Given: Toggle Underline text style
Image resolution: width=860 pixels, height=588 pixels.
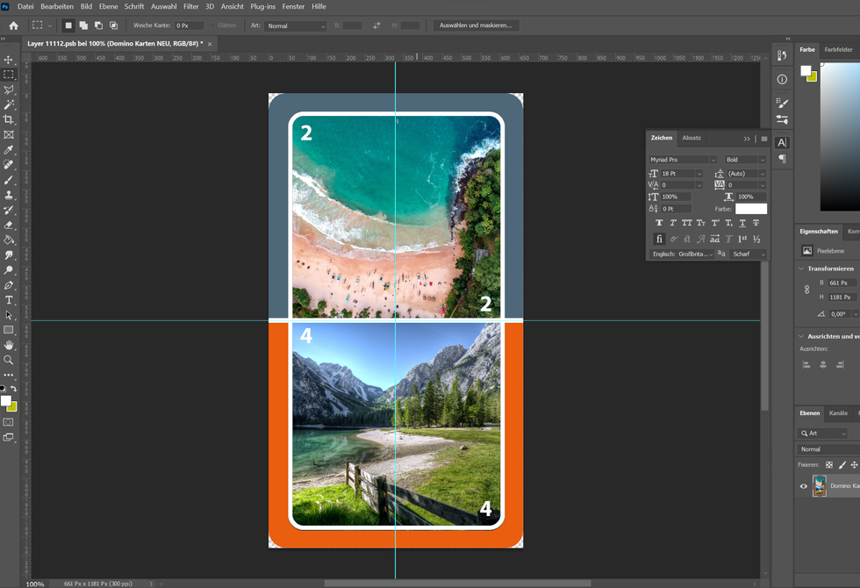Looking at the screenshot, I should (x=742, y=223).
